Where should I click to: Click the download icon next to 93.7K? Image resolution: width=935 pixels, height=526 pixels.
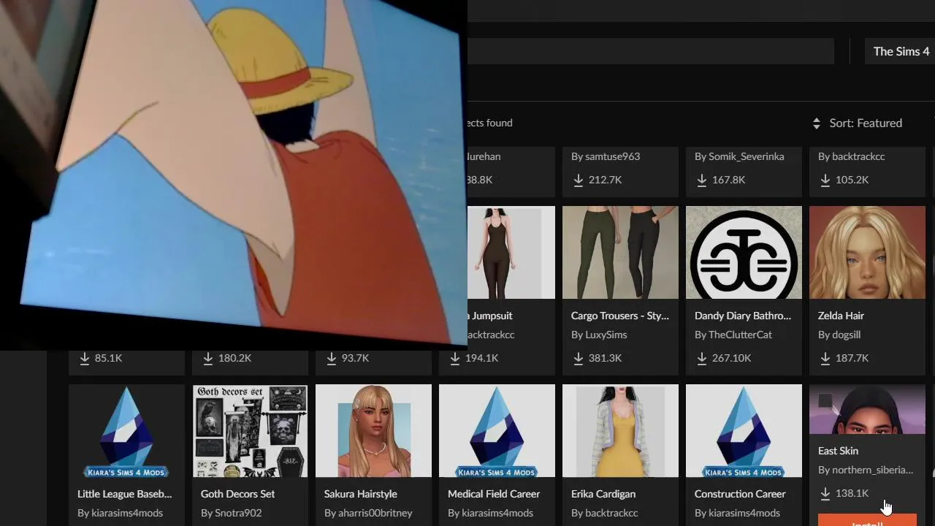pyautogui.click(x=332, y=358)
